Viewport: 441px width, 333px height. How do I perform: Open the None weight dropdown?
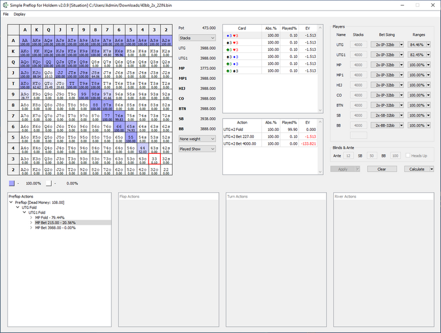tap(197, 139)
